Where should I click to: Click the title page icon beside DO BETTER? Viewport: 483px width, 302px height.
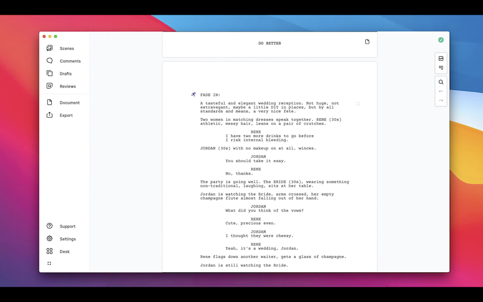tap(367, 42)
